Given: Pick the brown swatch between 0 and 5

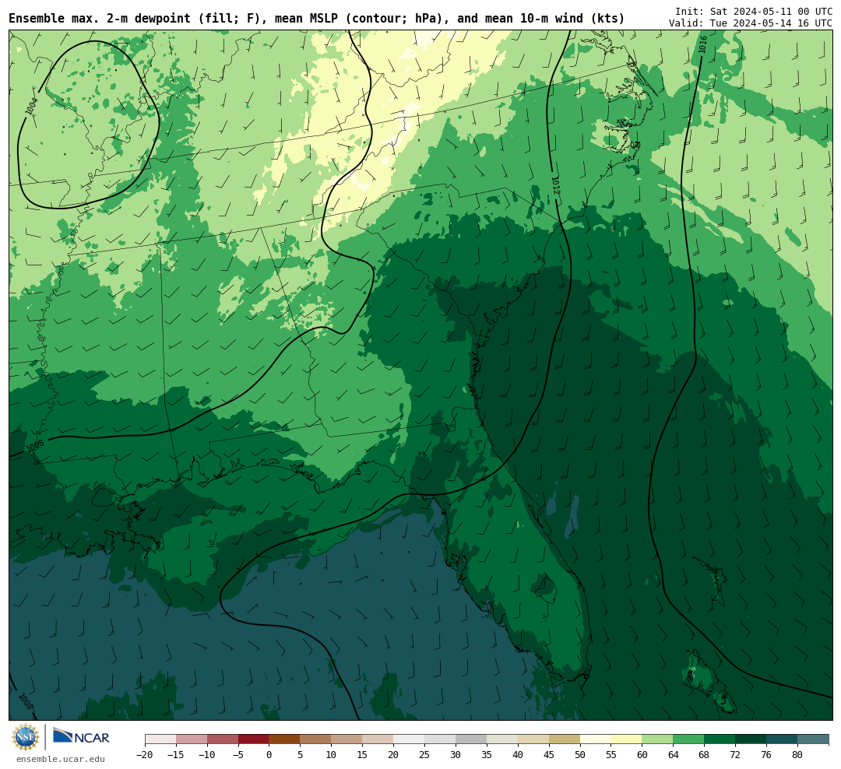Looking at the screenshot, I should tap(285, 739).
